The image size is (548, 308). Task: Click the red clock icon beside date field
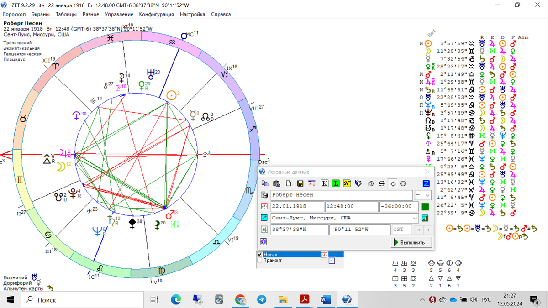(264, 207)
